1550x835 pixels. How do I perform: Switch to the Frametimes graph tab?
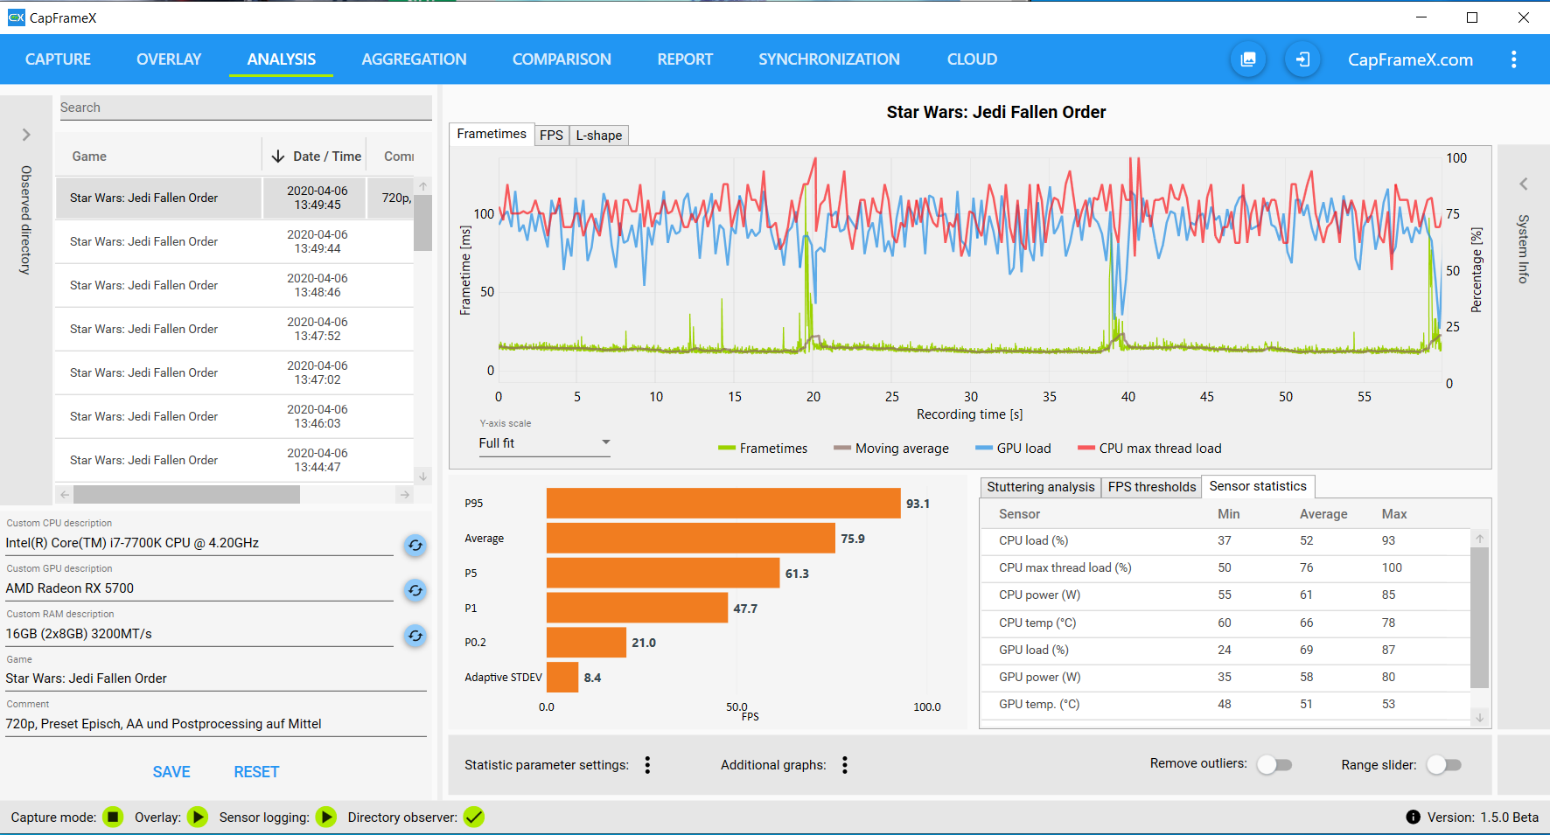pos(492,134)
